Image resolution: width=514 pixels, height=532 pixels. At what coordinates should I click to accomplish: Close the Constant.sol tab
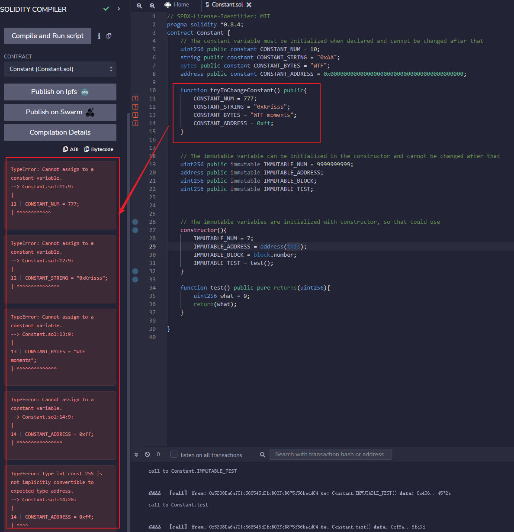pos(249,5)
